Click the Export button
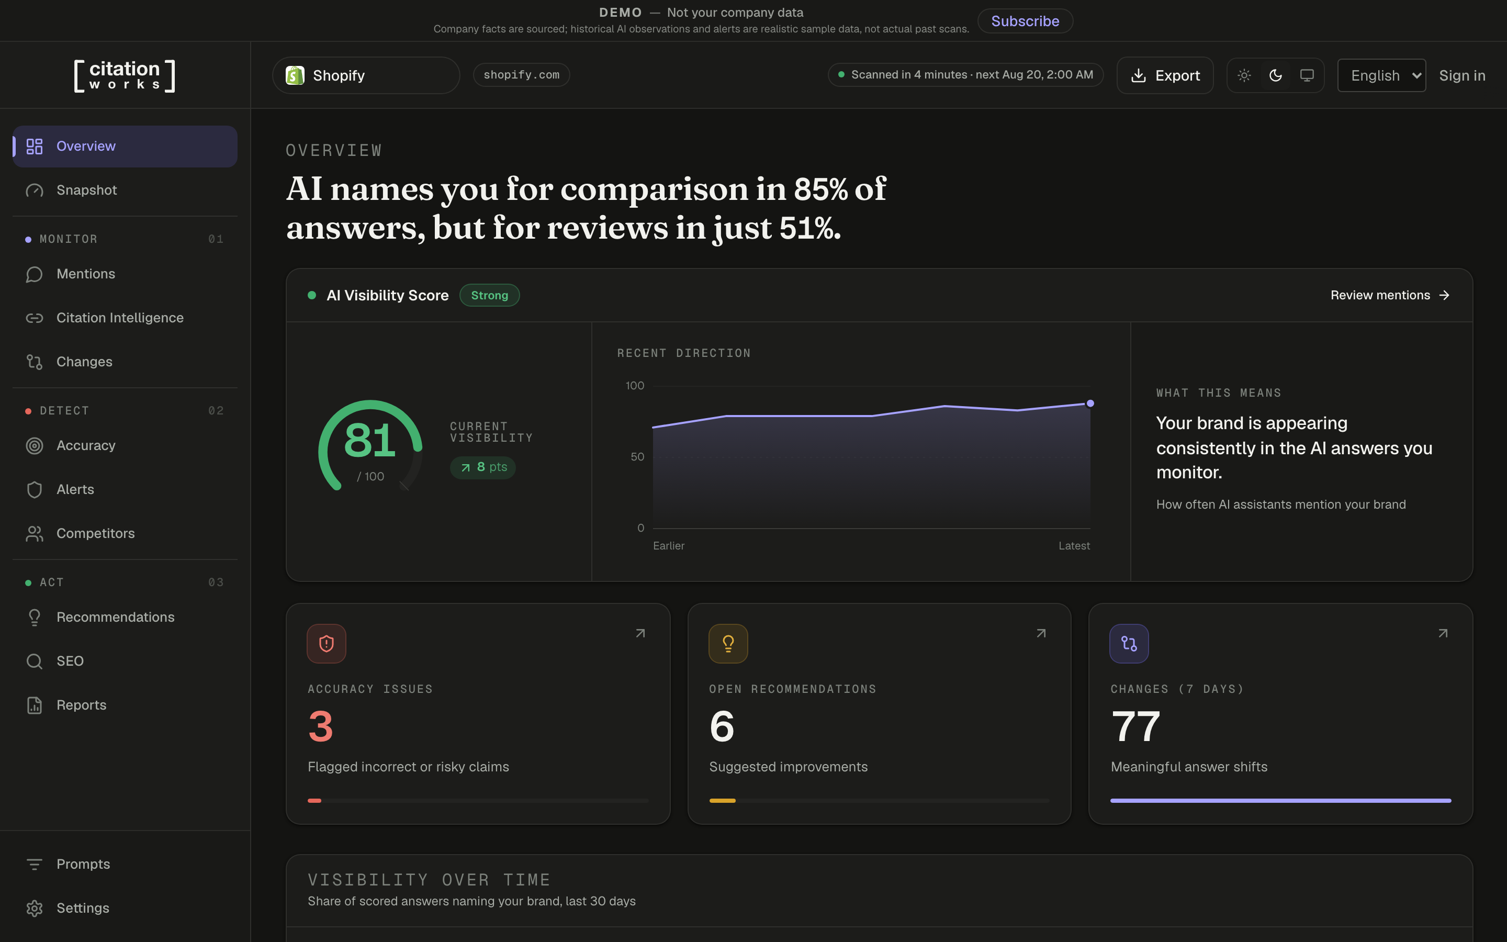The height and width of the screenshot is (942, 1507). point(1165,75)
